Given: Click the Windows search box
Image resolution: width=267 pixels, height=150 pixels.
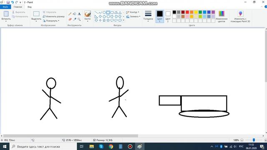Looking at the screenshot, I should pos(43,146).
